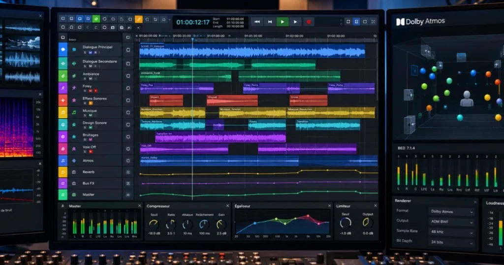Click main timecode display 01:00:12:17
504x265 pixels.
point(192,22)
